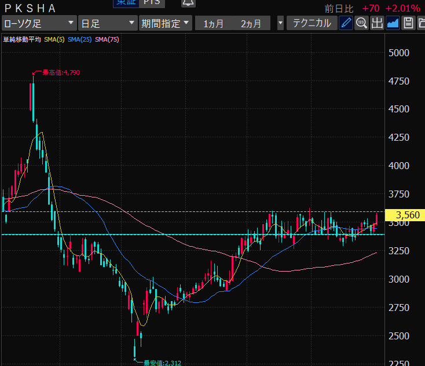The width and height of the screenshot is (425, 366).
Task: Toggle the 出 volume display button
Action: click(x=377, y=23)
